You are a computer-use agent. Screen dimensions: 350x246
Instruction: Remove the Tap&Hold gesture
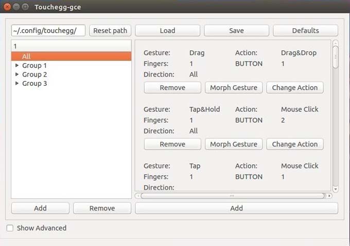tap(172, 144)
